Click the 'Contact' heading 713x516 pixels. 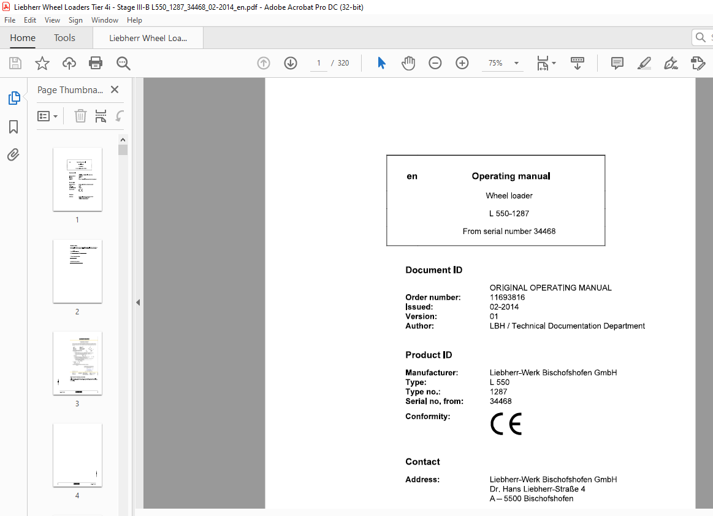[422, 462]
